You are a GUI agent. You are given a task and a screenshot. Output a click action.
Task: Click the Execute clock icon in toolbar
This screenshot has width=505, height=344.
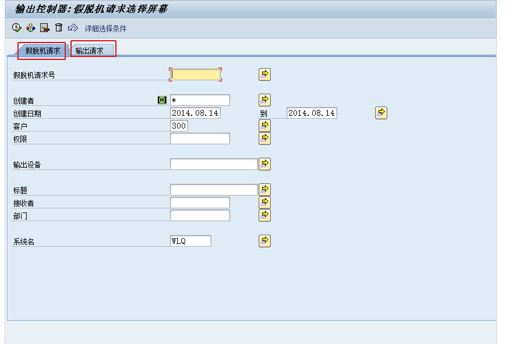[x=17, y=28]
